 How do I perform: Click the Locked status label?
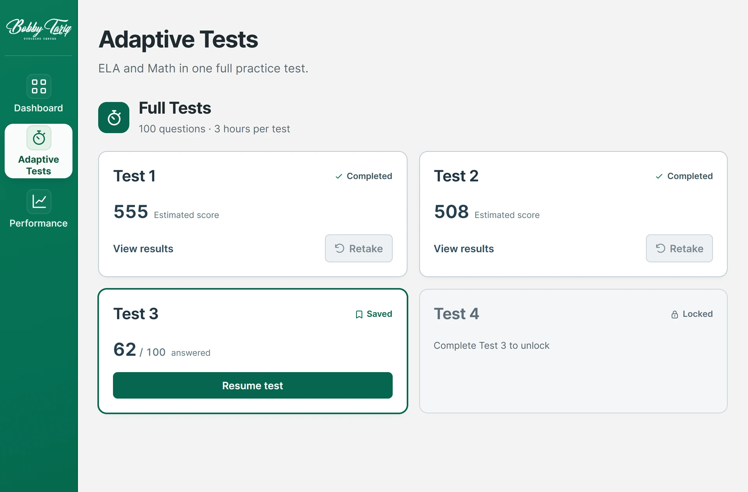click(698, 314)
